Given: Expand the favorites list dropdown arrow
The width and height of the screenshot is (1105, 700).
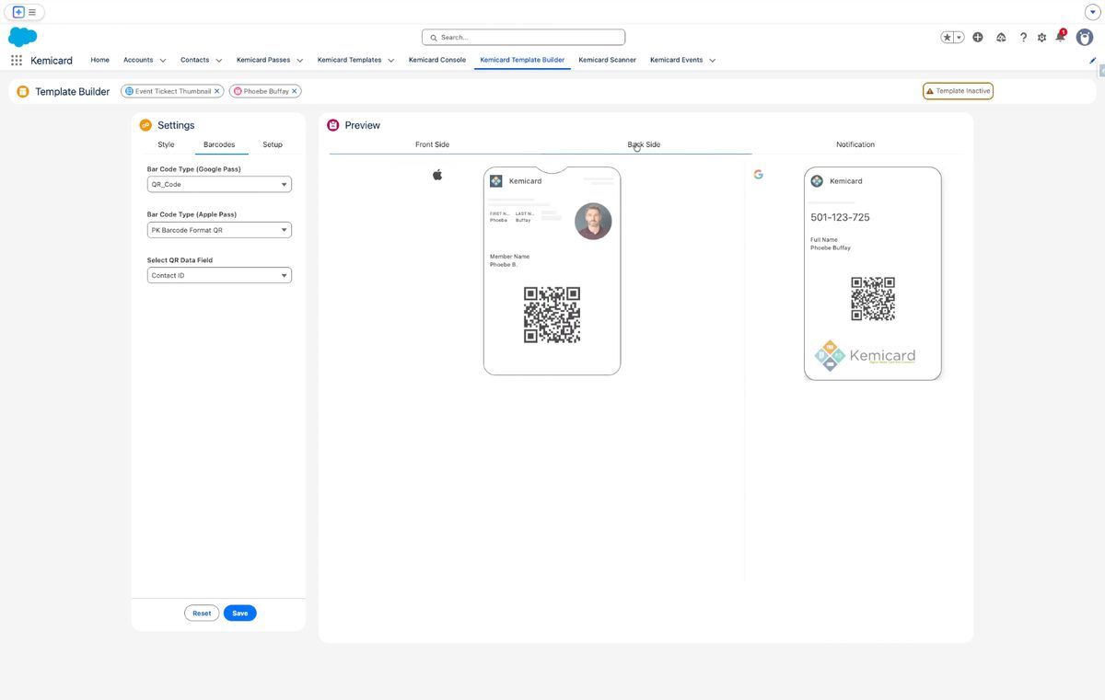Looking at the screenshot, I should point(960,38).
